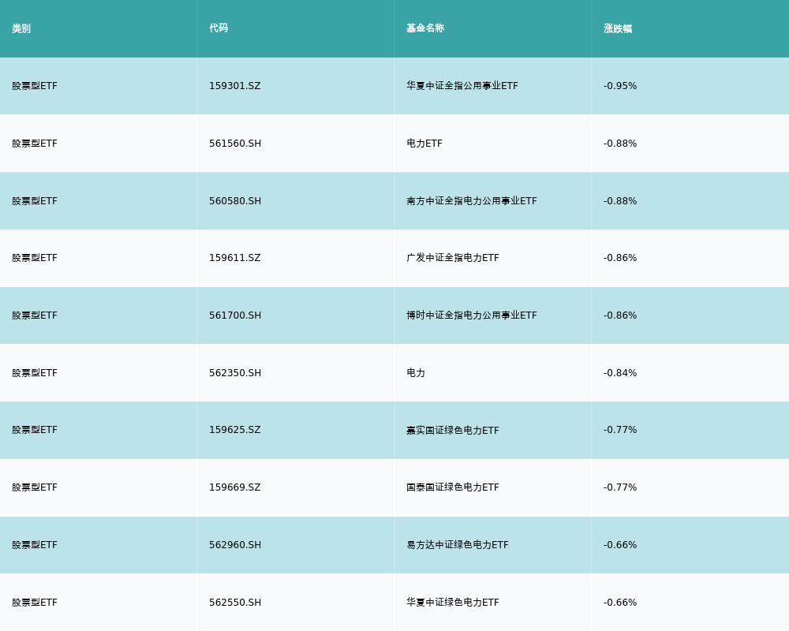The width and height of the screenshot is (789, 631).
Task: Click fund name 博时中证全指电力公用事业ETF
Action: (x=472, y=315)
